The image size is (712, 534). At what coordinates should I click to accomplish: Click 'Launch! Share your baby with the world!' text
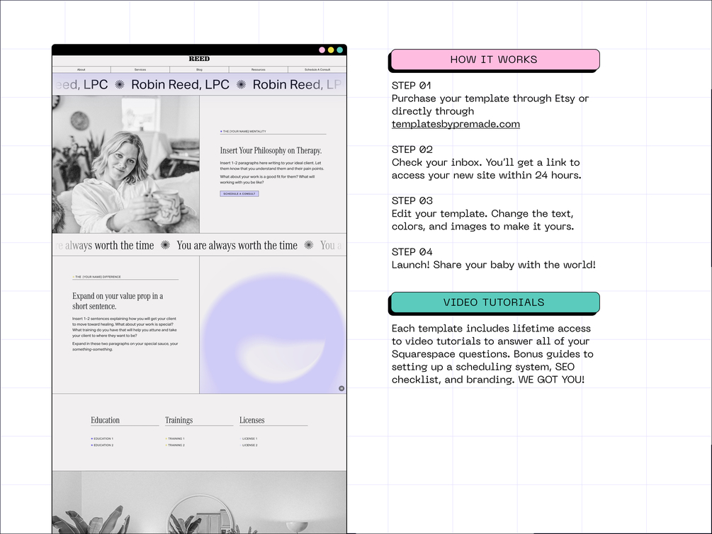tap(494, 265)
